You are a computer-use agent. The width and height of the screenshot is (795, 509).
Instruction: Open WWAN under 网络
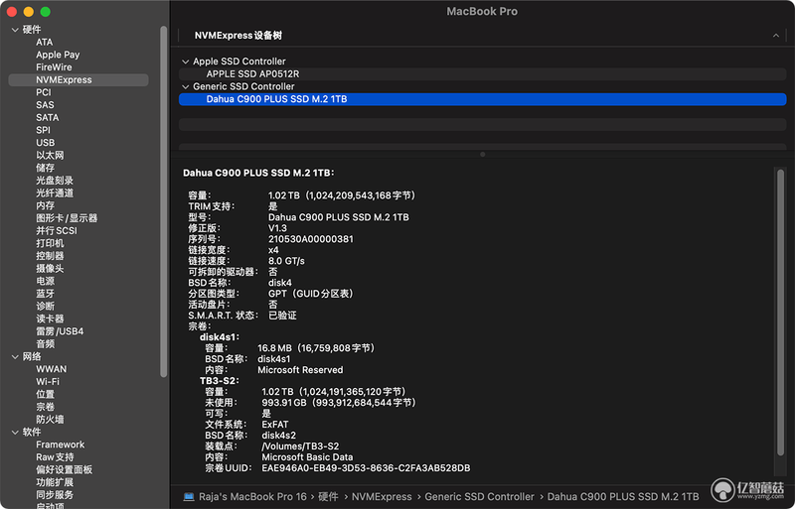tap(52, 369)
